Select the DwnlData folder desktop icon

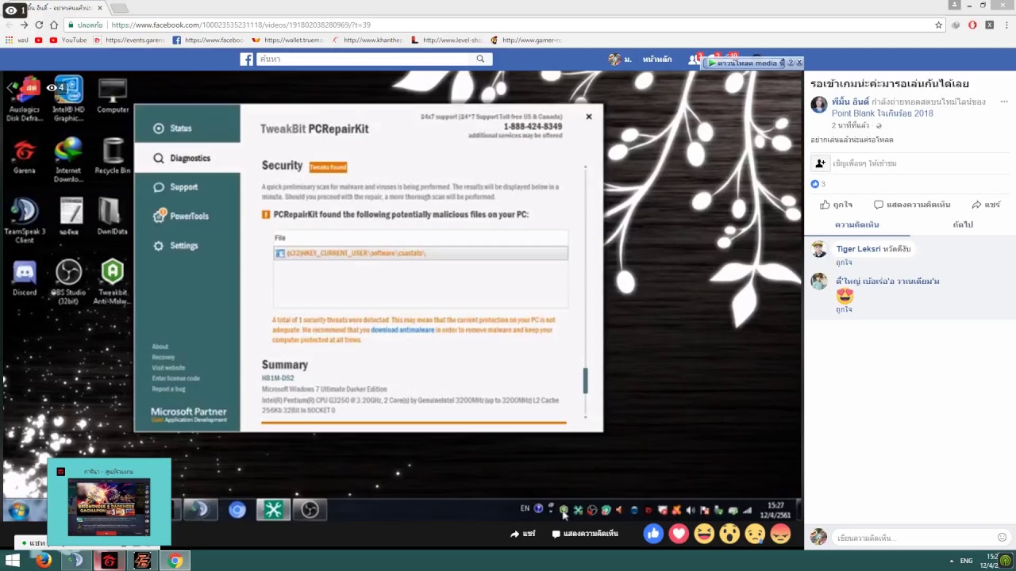coord(113,217)
